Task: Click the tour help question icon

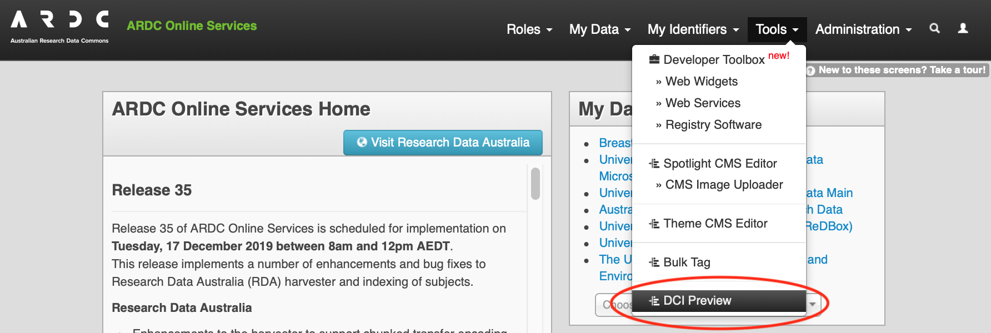Action: [811, 70]
